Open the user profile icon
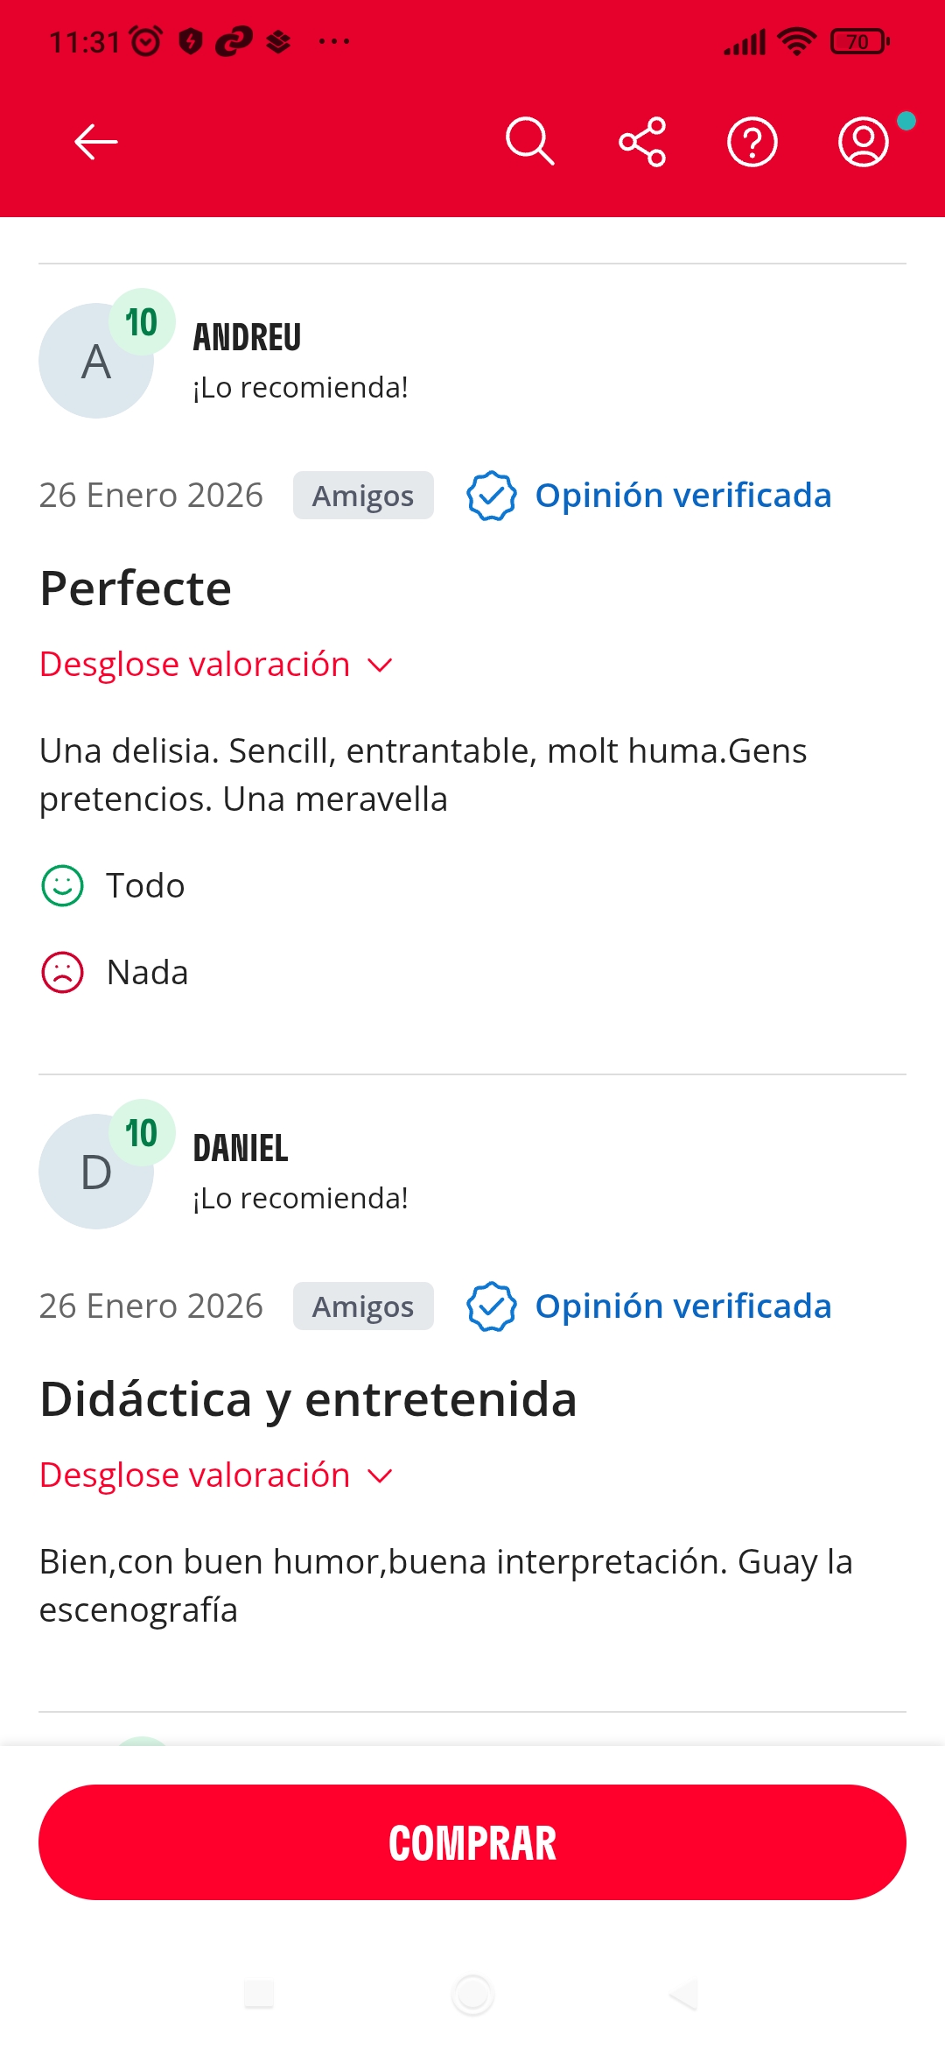The image size is (945, 2049). (864, 142)
